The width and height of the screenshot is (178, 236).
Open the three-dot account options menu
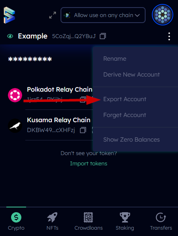click(169, 36)
